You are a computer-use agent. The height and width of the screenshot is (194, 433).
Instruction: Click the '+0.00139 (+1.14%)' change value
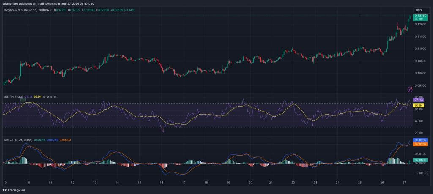point(123,10)
